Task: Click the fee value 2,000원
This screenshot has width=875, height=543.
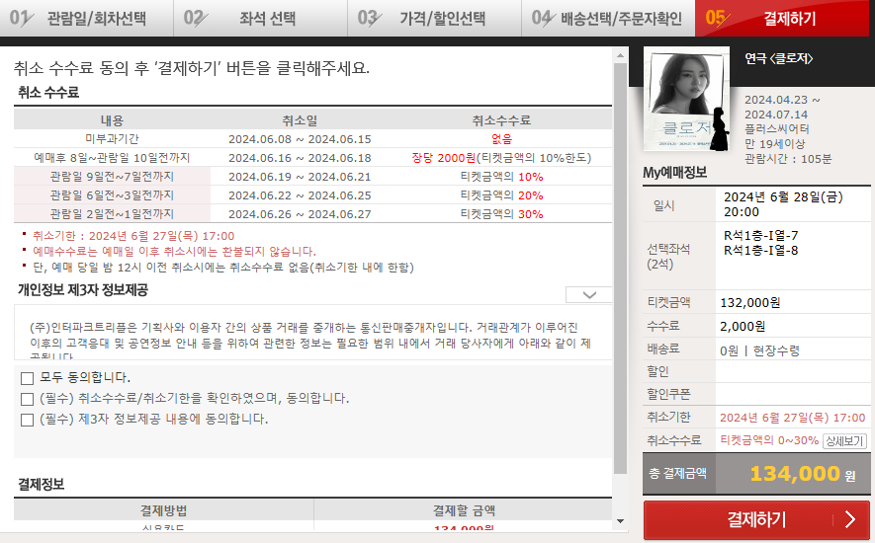Action: [743, 326]
